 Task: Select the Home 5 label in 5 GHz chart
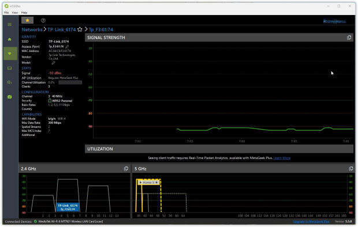[x=148, y=183]
